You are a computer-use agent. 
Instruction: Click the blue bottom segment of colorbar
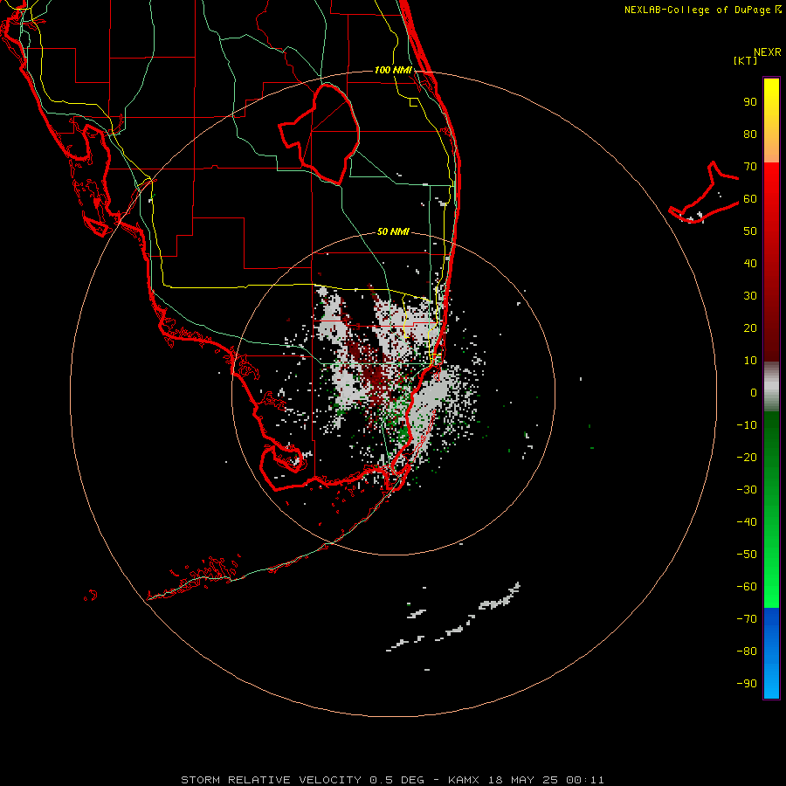point(771,653)
